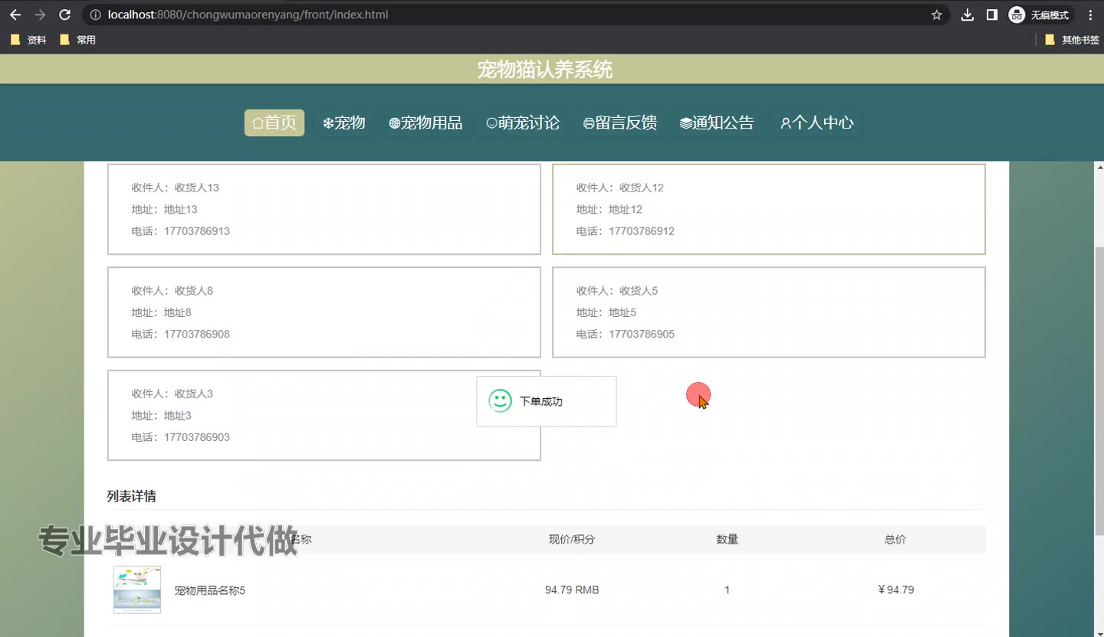Viewport: 1104px width, 637px height.
Task: Open incognito profile 无痕模式 button
Action: 1040,15
